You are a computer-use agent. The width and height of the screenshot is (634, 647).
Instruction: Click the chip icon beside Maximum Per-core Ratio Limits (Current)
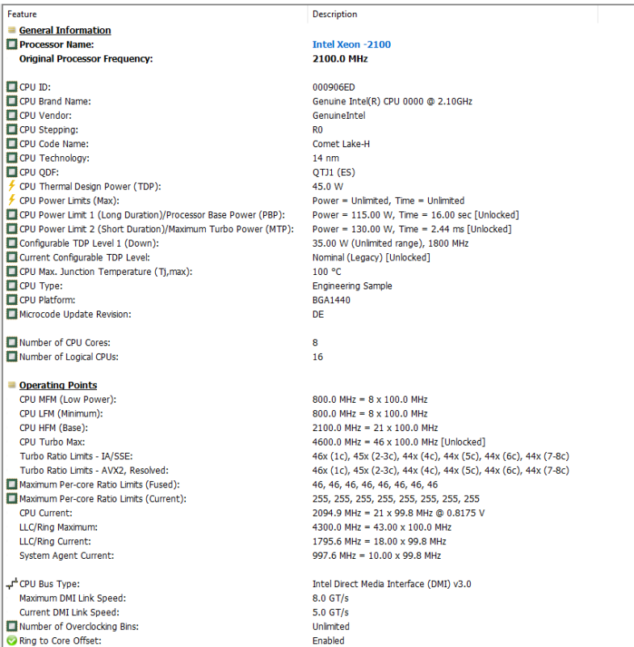coord(12,498)
